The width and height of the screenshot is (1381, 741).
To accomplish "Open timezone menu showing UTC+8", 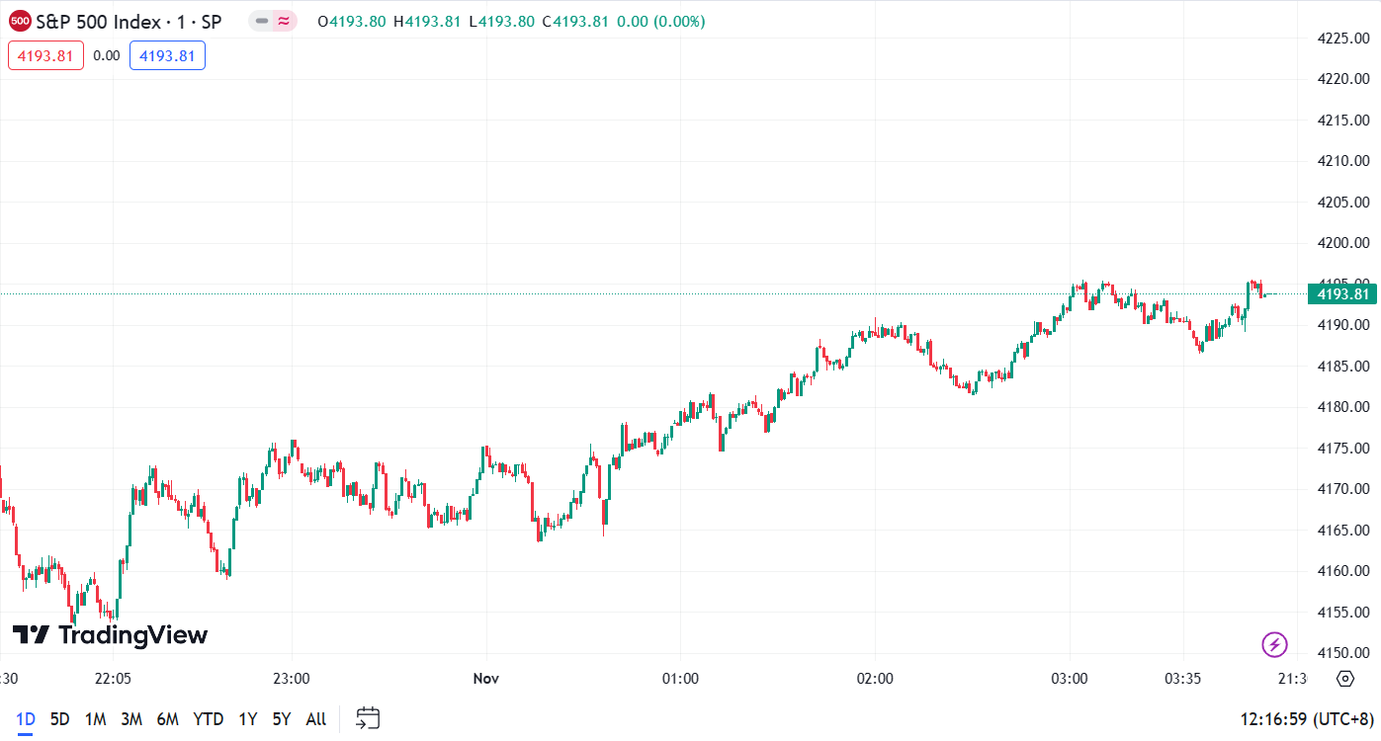I will [1307, 719].
